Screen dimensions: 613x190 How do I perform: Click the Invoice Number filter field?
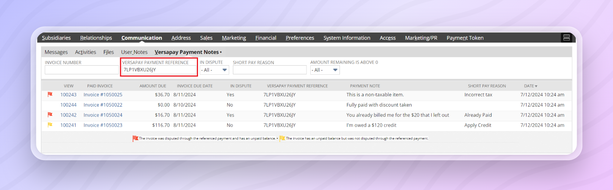[x=82, y=70]
